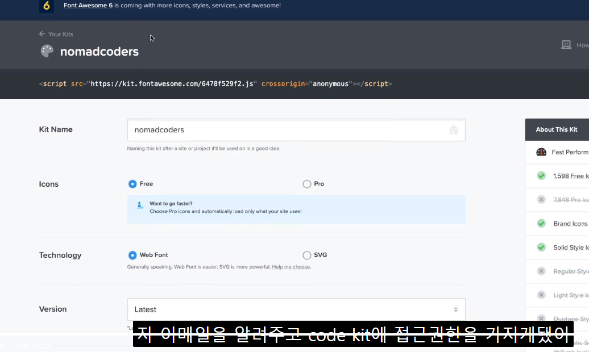The height and width of the screenshot is (352, 589).
Task: Click the Fast Performance gauge icon
Action: tap(541, 152)
